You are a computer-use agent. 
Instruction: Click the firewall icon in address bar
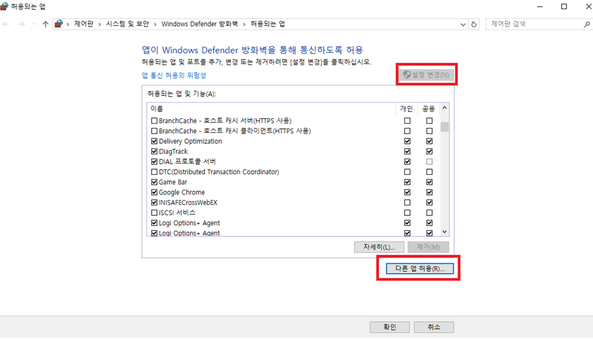59,24
